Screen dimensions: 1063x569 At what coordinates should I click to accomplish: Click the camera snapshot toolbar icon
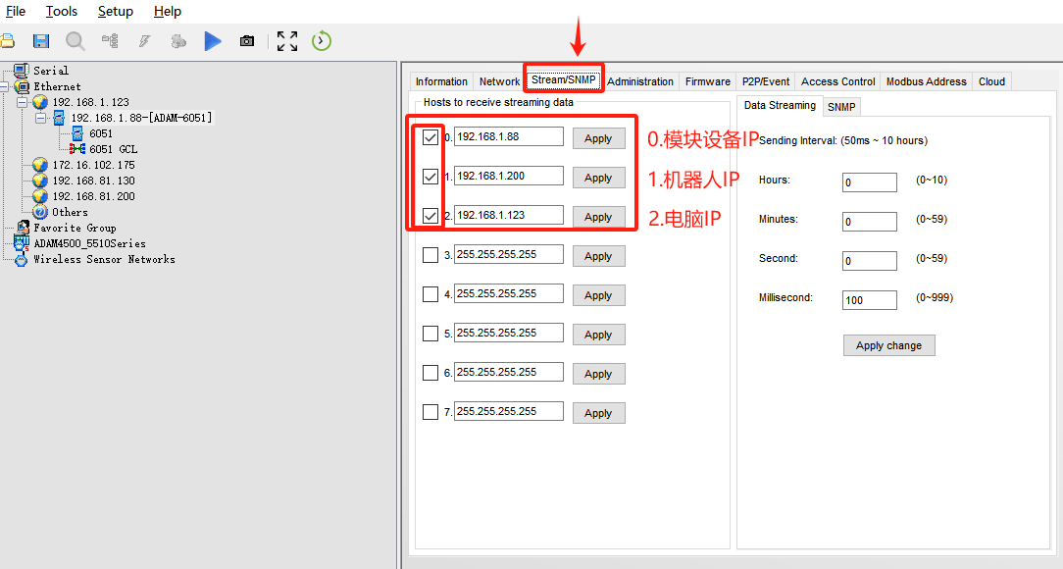tap(247, 41)
